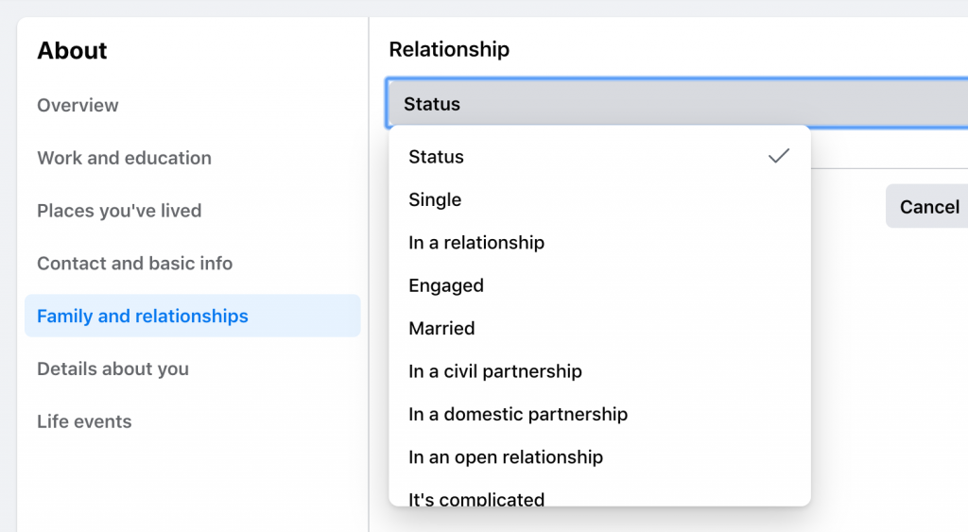Switch to Contact and basic info

pos(134,264)
